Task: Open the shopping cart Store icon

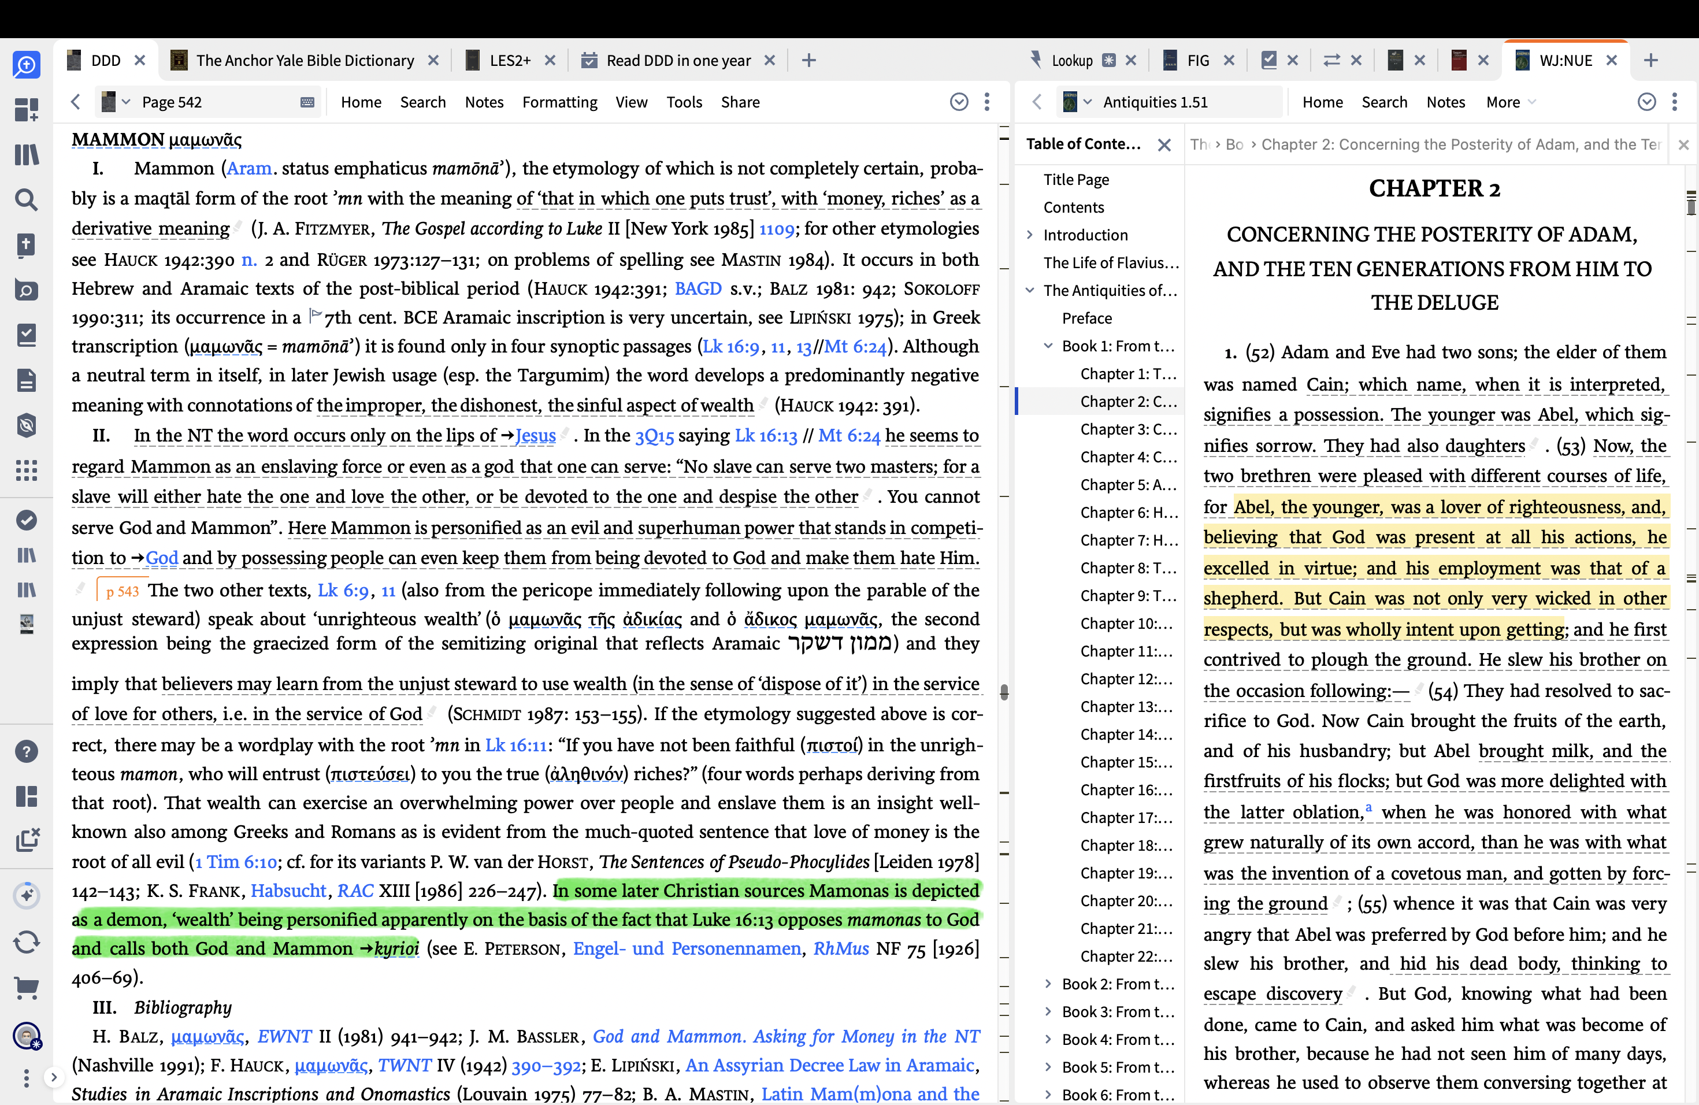Action: tap(27, 988)
